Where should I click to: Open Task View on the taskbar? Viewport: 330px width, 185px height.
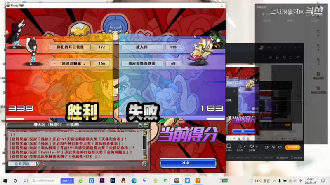pyautogui.click(x=26, y=180)
